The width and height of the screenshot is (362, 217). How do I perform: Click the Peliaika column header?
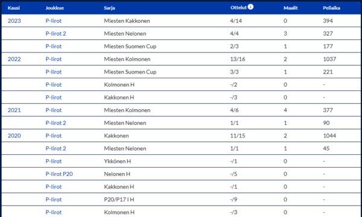tap(331, 8)
